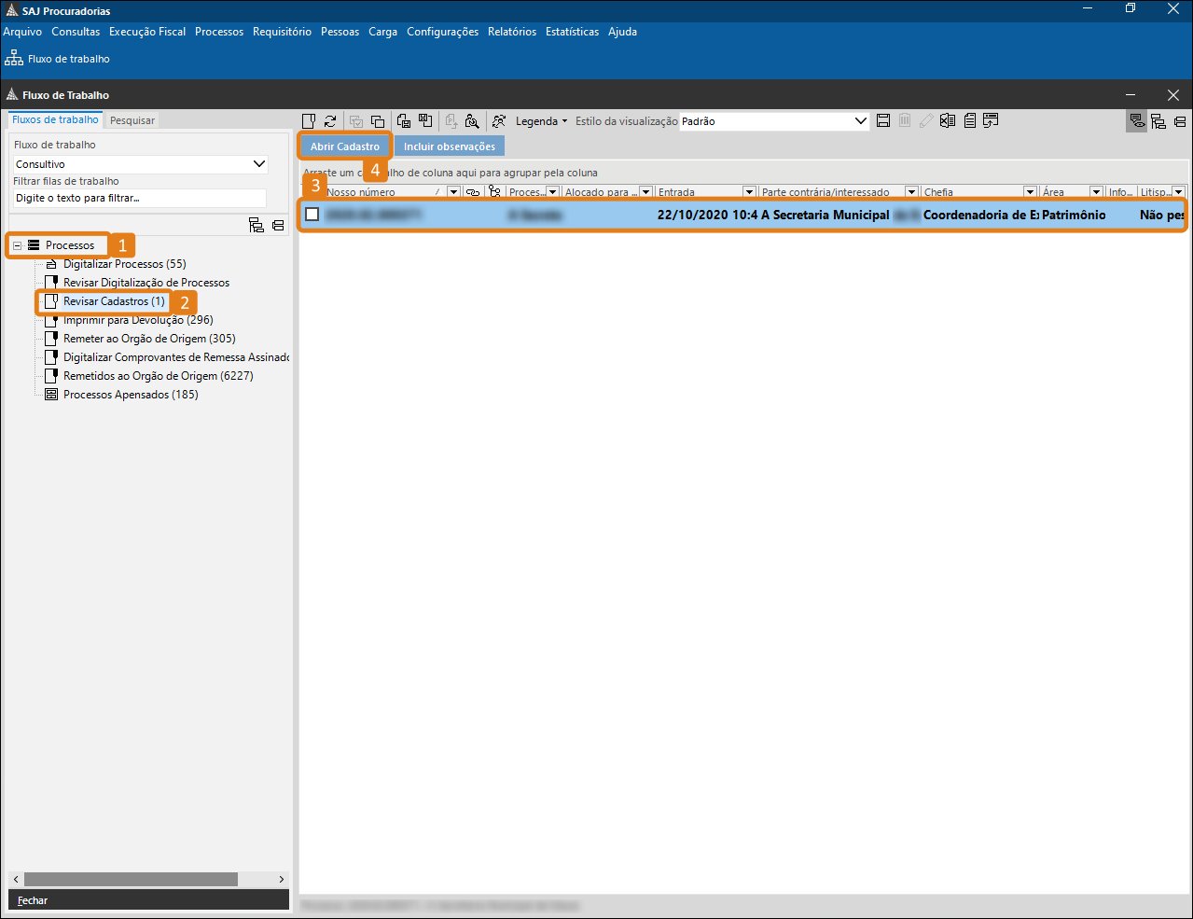
Task: Click the horizontal scrollbar in the left panel
Action: pyautogui.click(x=131, y=879)
